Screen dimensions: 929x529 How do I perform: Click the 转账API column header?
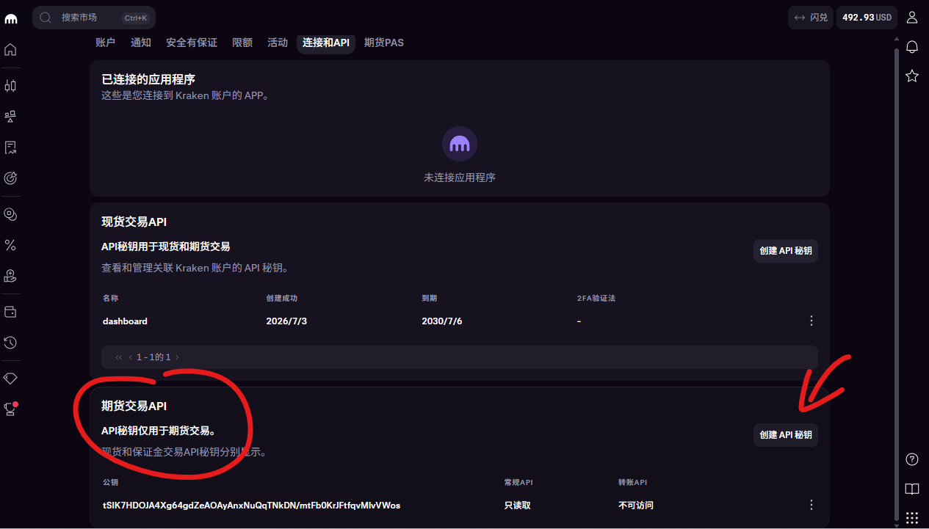(633, 483)
